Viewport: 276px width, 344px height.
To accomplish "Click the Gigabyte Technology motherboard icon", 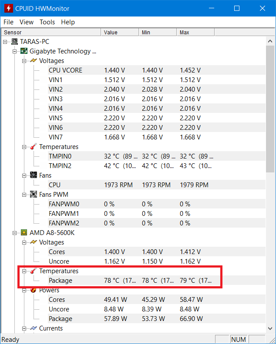I will [x=24, y=51].
